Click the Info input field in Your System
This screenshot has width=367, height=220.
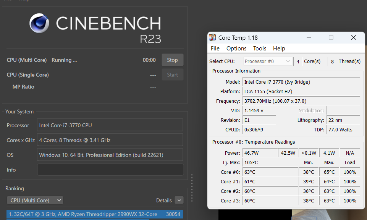pyautogui.click(x=110, y=170)
